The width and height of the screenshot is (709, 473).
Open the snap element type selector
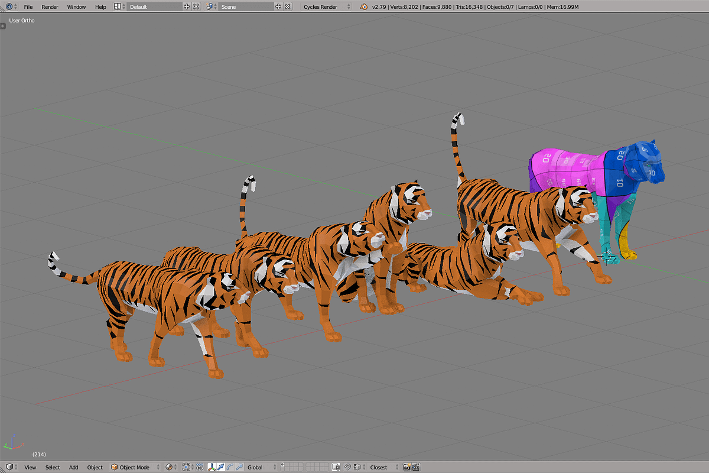click(x=358, y=467)
